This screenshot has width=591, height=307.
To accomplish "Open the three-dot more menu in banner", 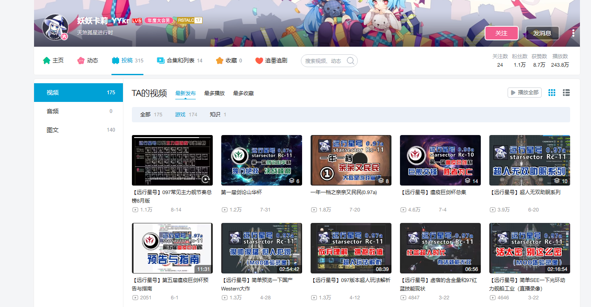I will pos(573,33).
